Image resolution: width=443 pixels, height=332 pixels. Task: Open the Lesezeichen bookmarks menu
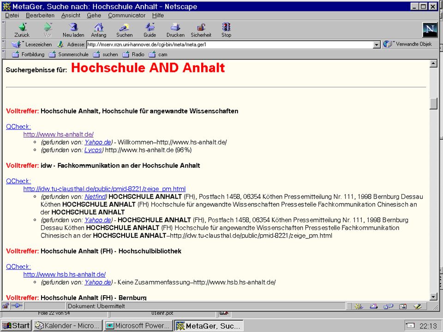[32, 44]
